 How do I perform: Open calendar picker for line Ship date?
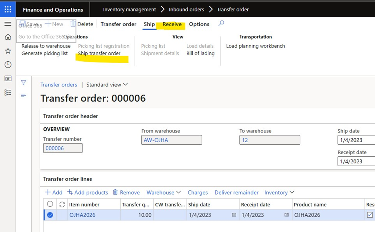pos(234,215)
